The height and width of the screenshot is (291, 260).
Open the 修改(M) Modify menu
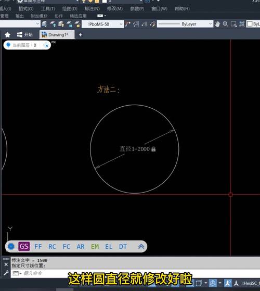coord(115,9)
